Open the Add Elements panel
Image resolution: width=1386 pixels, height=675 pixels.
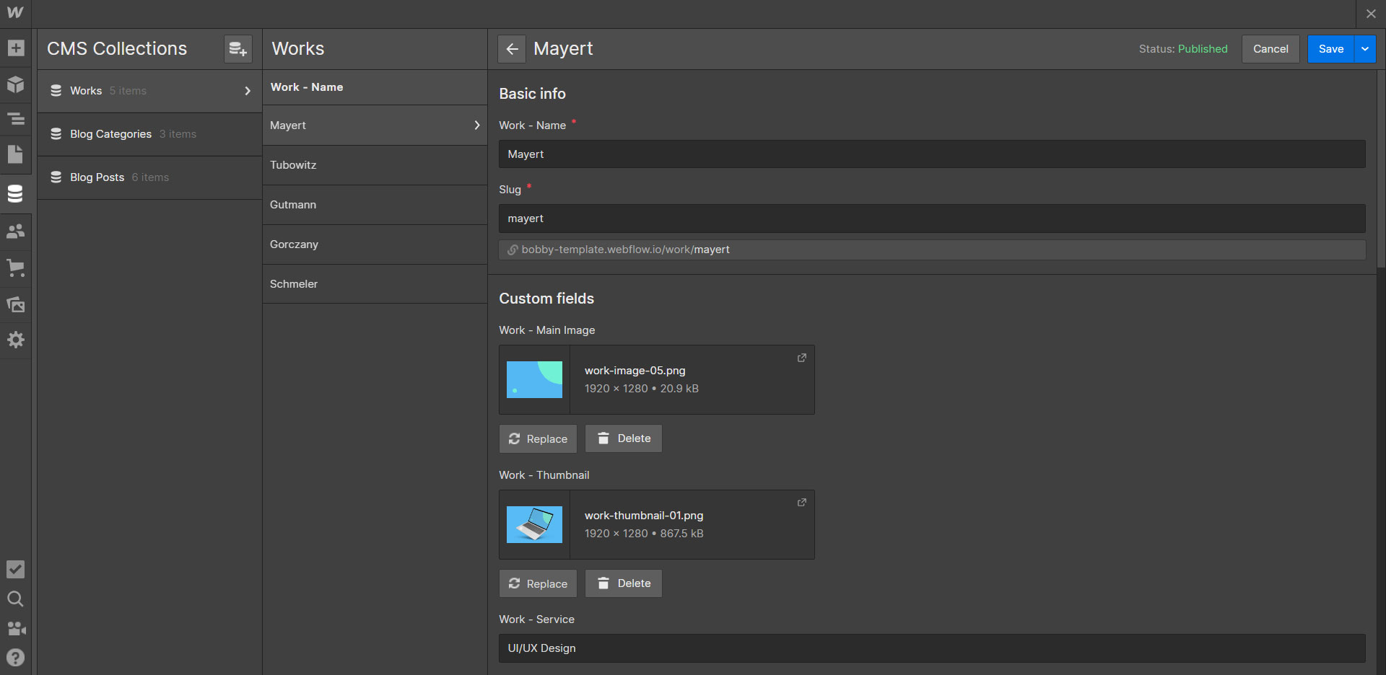15,48
